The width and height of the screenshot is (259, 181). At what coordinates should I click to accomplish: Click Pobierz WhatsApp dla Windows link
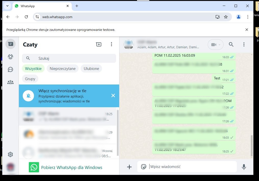pyautogui.click(x=72, y=167)
